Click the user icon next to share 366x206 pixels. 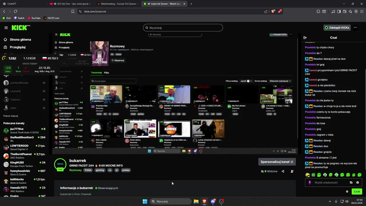292,171
